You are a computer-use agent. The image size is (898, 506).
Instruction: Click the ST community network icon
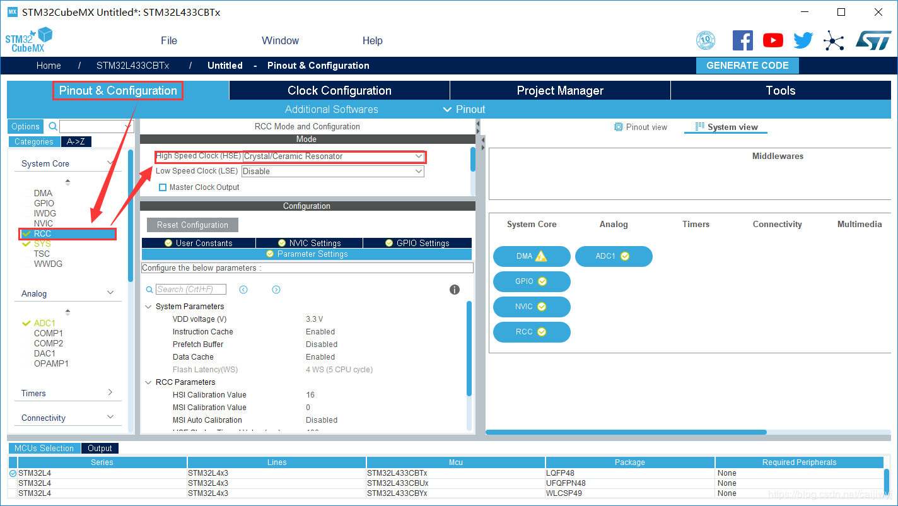pyautogui.click(x=834, y=41)
